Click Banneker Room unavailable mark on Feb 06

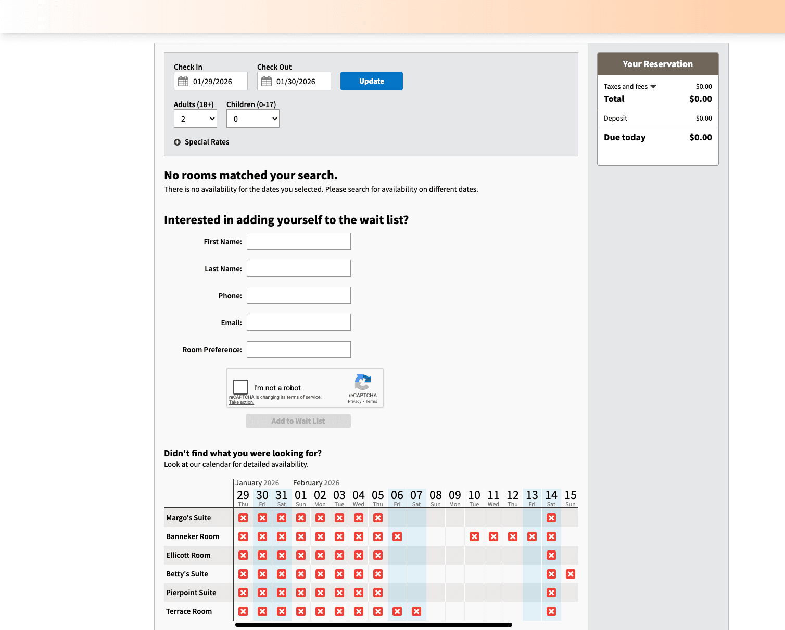click(x=397, y=536)
